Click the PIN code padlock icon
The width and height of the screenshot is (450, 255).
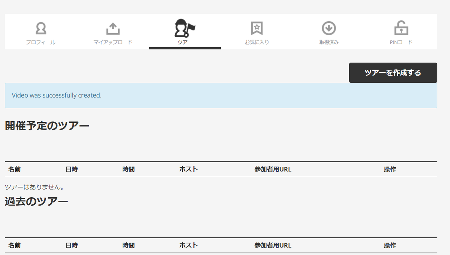pos(401,28)
